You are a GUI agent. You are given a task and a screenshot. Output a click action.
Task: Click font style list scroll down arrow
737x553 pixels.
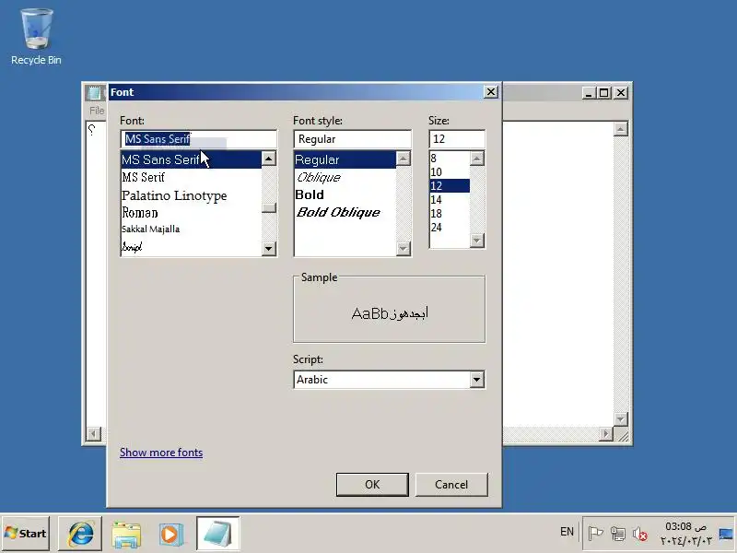click(404, 248)
